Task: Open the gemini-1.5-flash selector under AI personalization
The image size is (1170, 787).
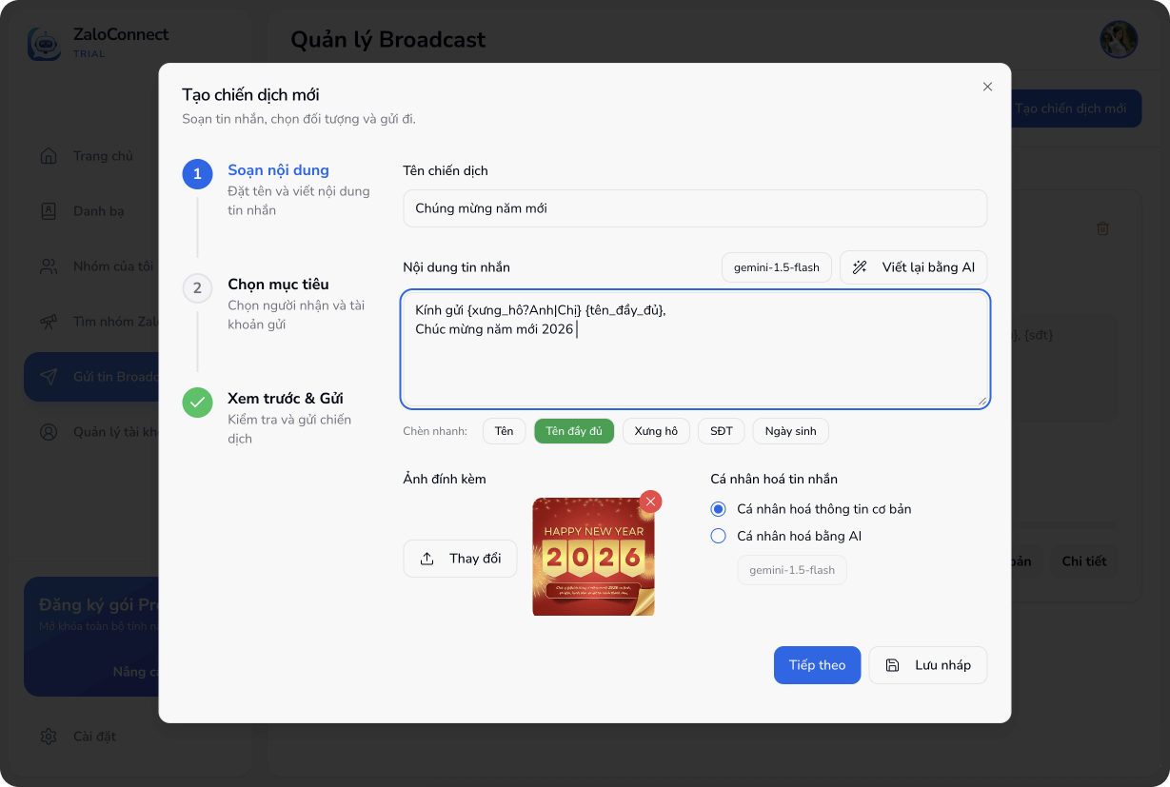Action: point(792,570)
